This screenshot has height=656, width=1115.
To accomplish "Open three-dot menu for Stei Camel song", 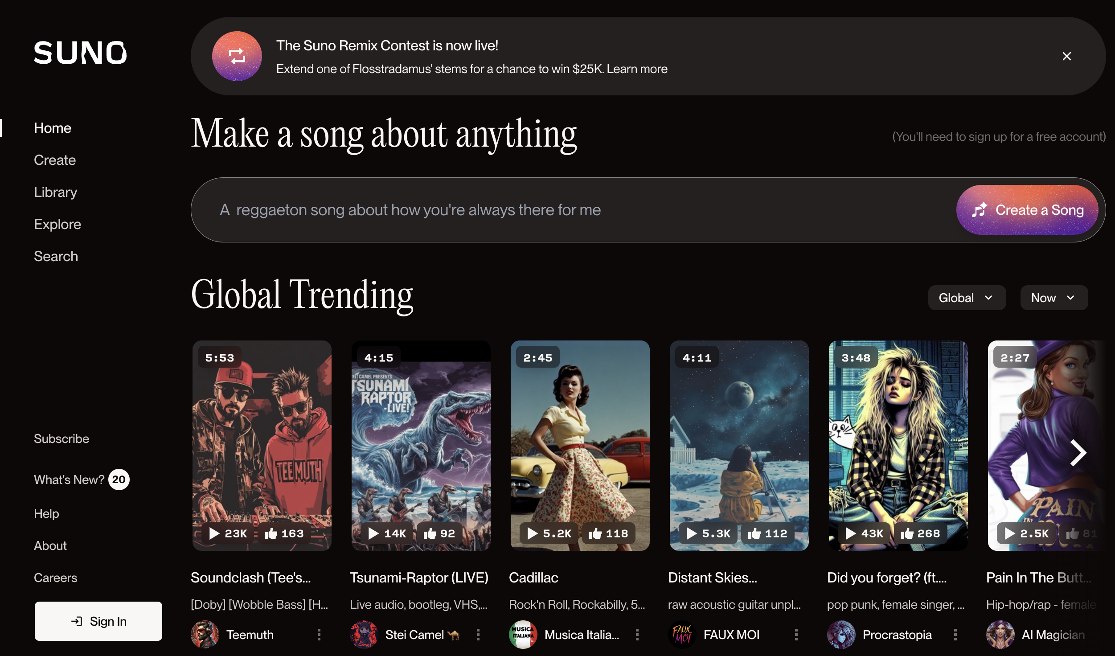I will [x=478, y=635].
